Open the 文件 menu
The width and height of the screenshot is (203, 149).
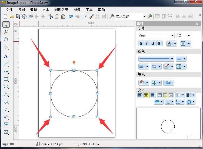9,10
